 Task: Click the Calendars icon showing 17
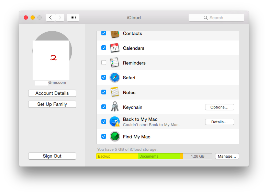114,48
